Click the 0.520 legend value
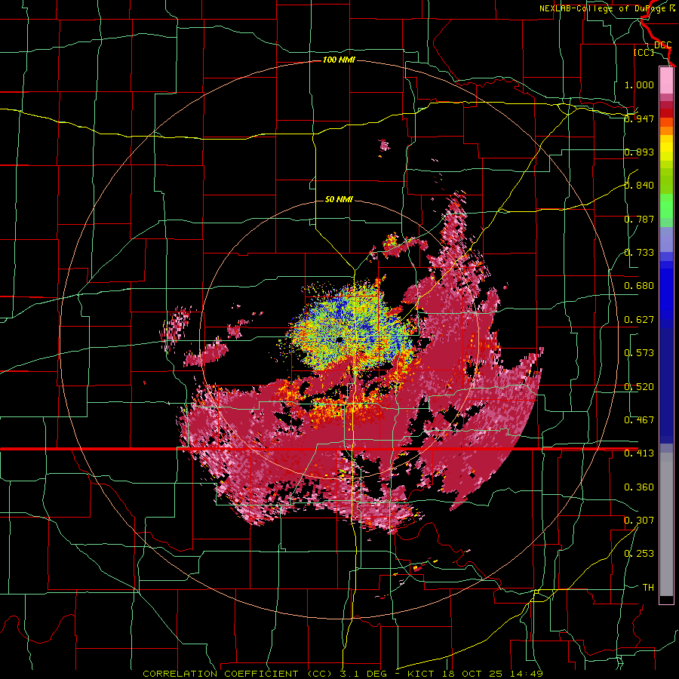This screenshot has width=679, height=679. (639, 387)
